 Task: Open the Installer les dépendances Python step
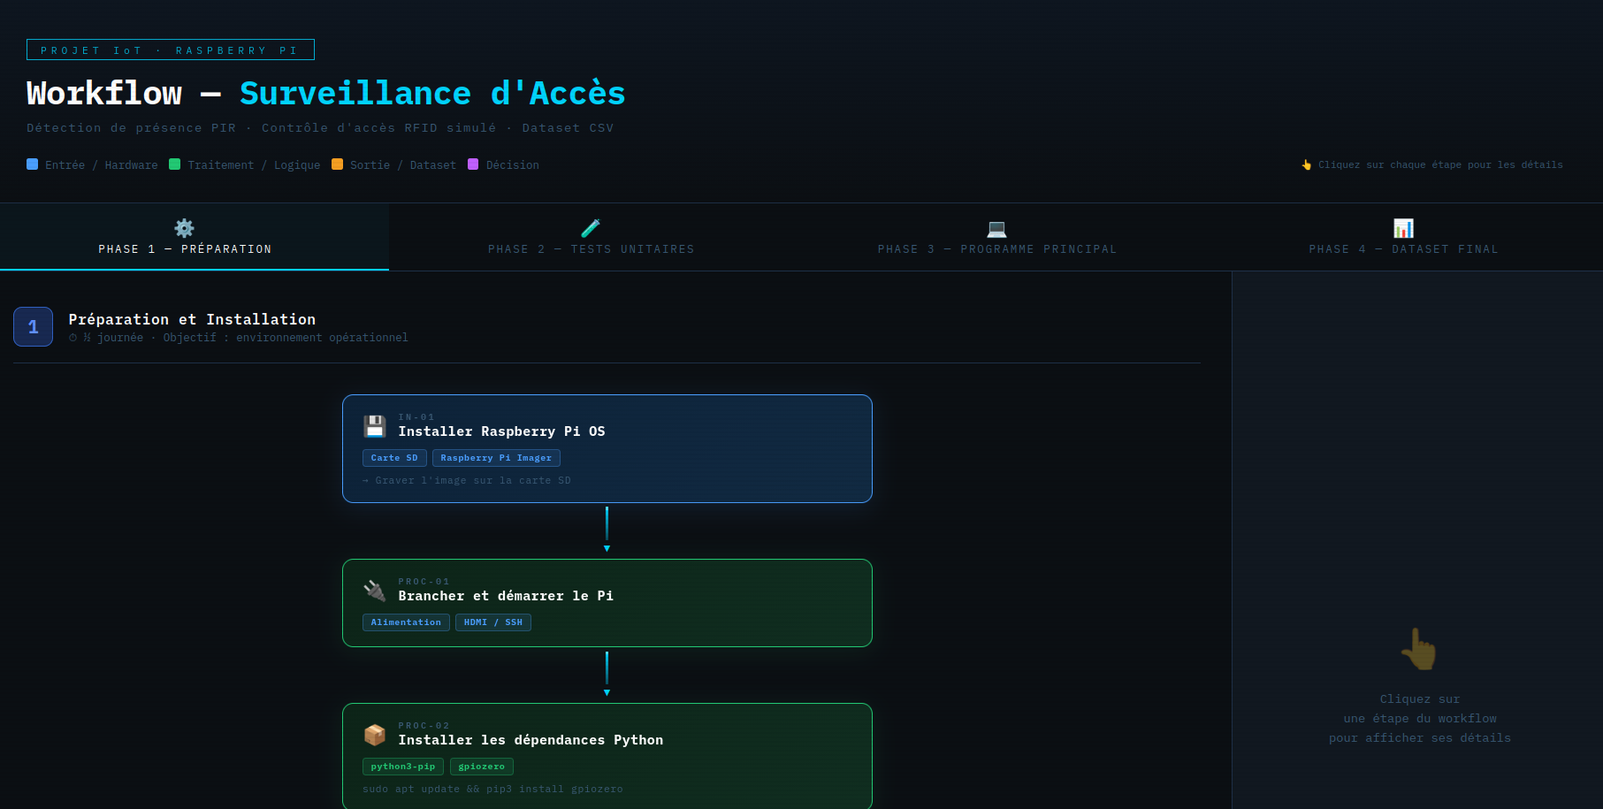coord(607,756)
